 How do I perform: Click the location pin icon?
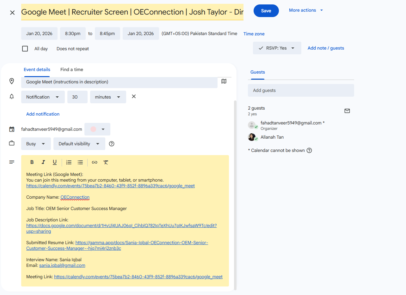click(x=12, y=81)
